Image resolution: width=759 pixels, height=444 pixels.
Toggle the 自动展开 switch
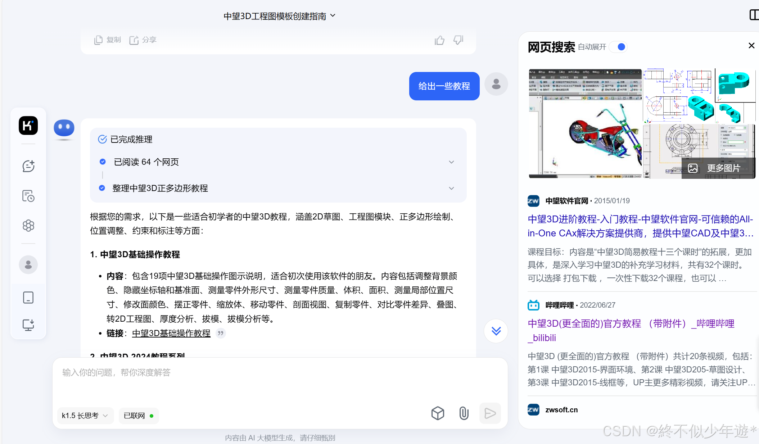[x=619, y=47]
